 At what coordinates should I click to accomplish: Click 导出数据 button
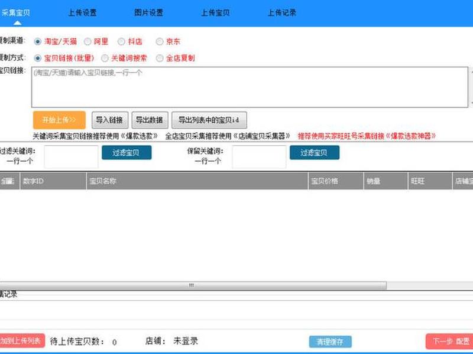coord(150,120)
